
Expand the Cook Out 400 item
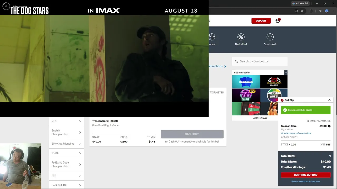[66, 185]
